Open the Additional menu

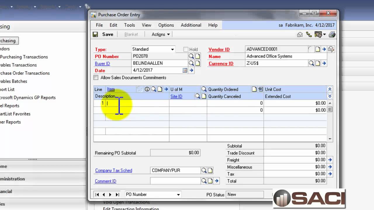(191, 25)
